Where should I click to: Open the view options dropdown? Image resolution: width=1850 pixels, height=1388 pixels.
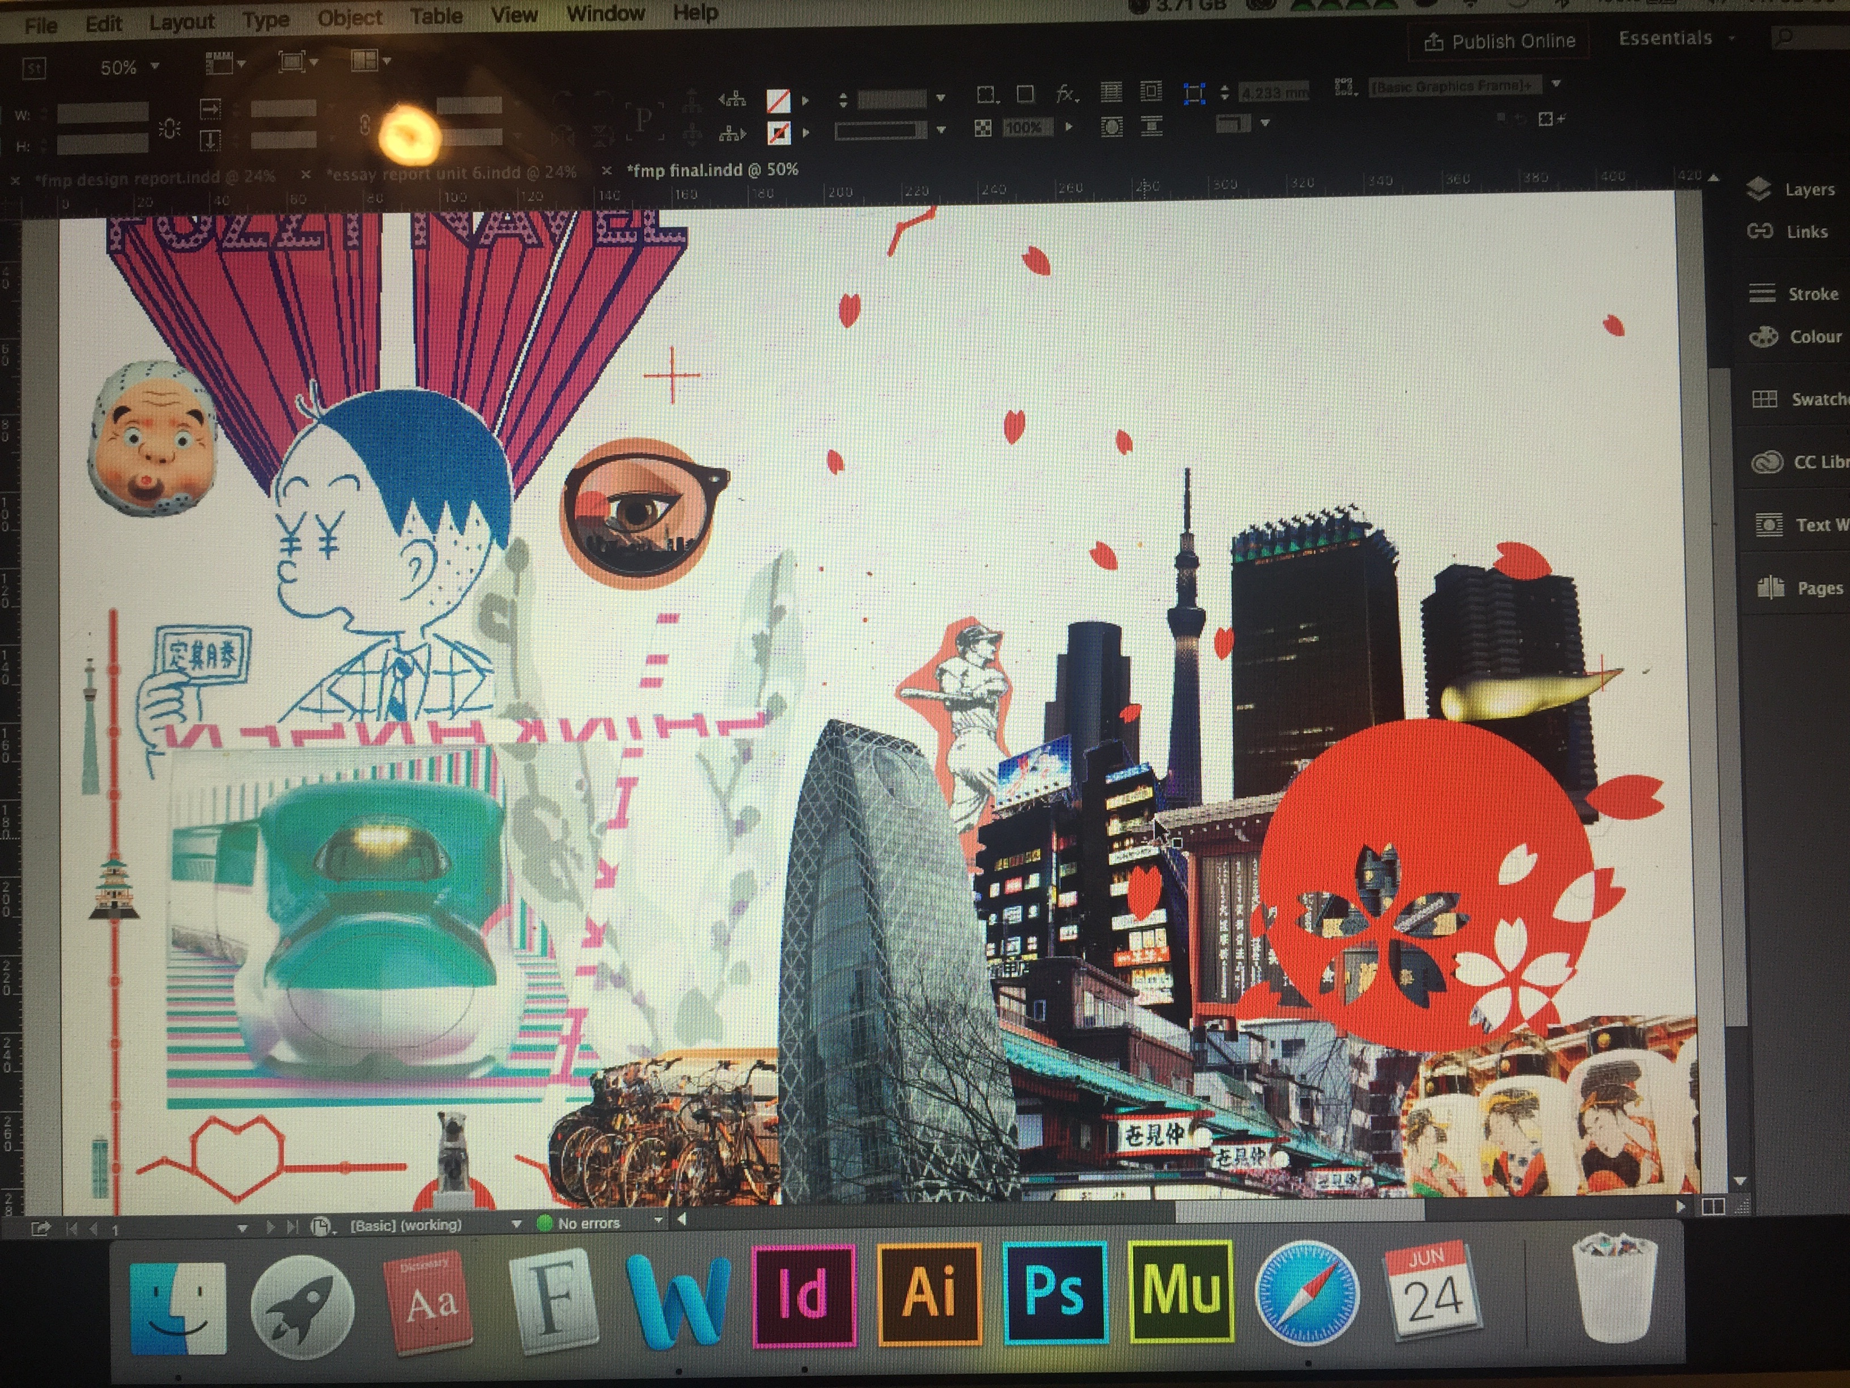(x=225, y=63)
